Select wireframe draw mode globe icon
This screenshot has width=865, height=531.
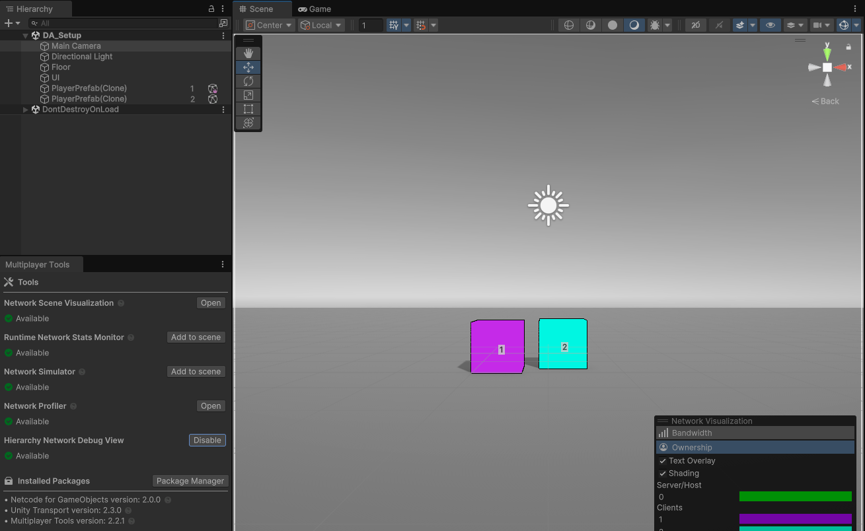click(568, 25)
